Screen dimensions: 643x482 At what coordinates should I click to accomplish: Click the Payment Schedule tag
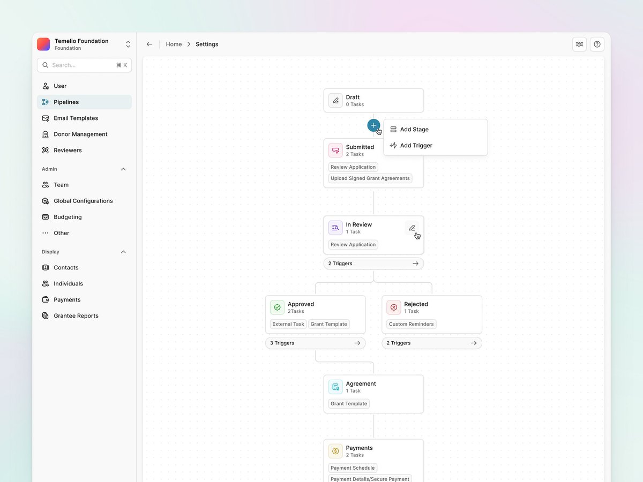tap(353, 468)
